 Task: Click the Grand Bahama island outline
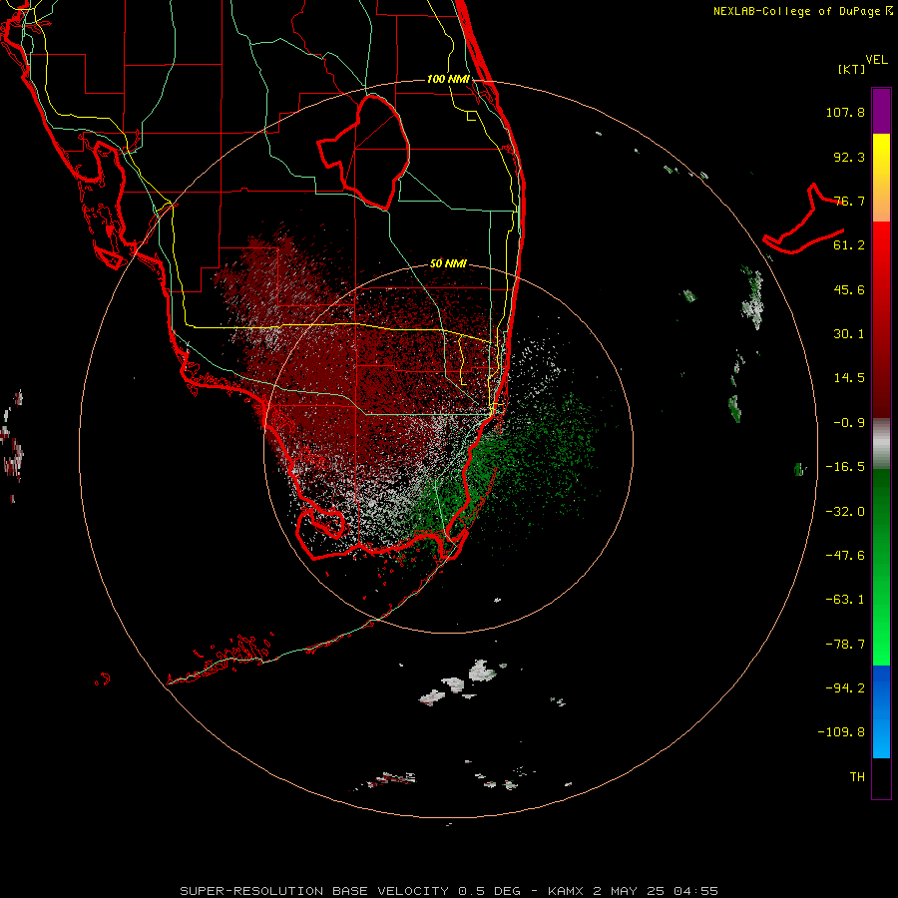pyautogui.click(x=803, y=220)
